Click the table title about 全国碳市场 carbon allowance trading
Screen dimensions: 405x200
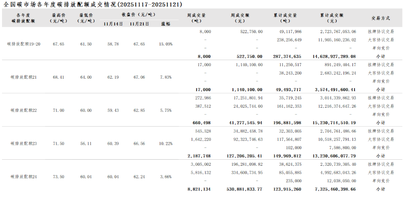pos(93,4)
